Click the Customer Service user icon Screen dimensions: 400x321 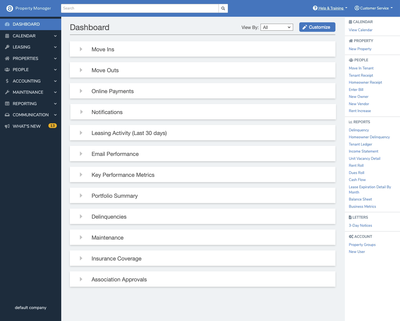(x=357, y=8)
